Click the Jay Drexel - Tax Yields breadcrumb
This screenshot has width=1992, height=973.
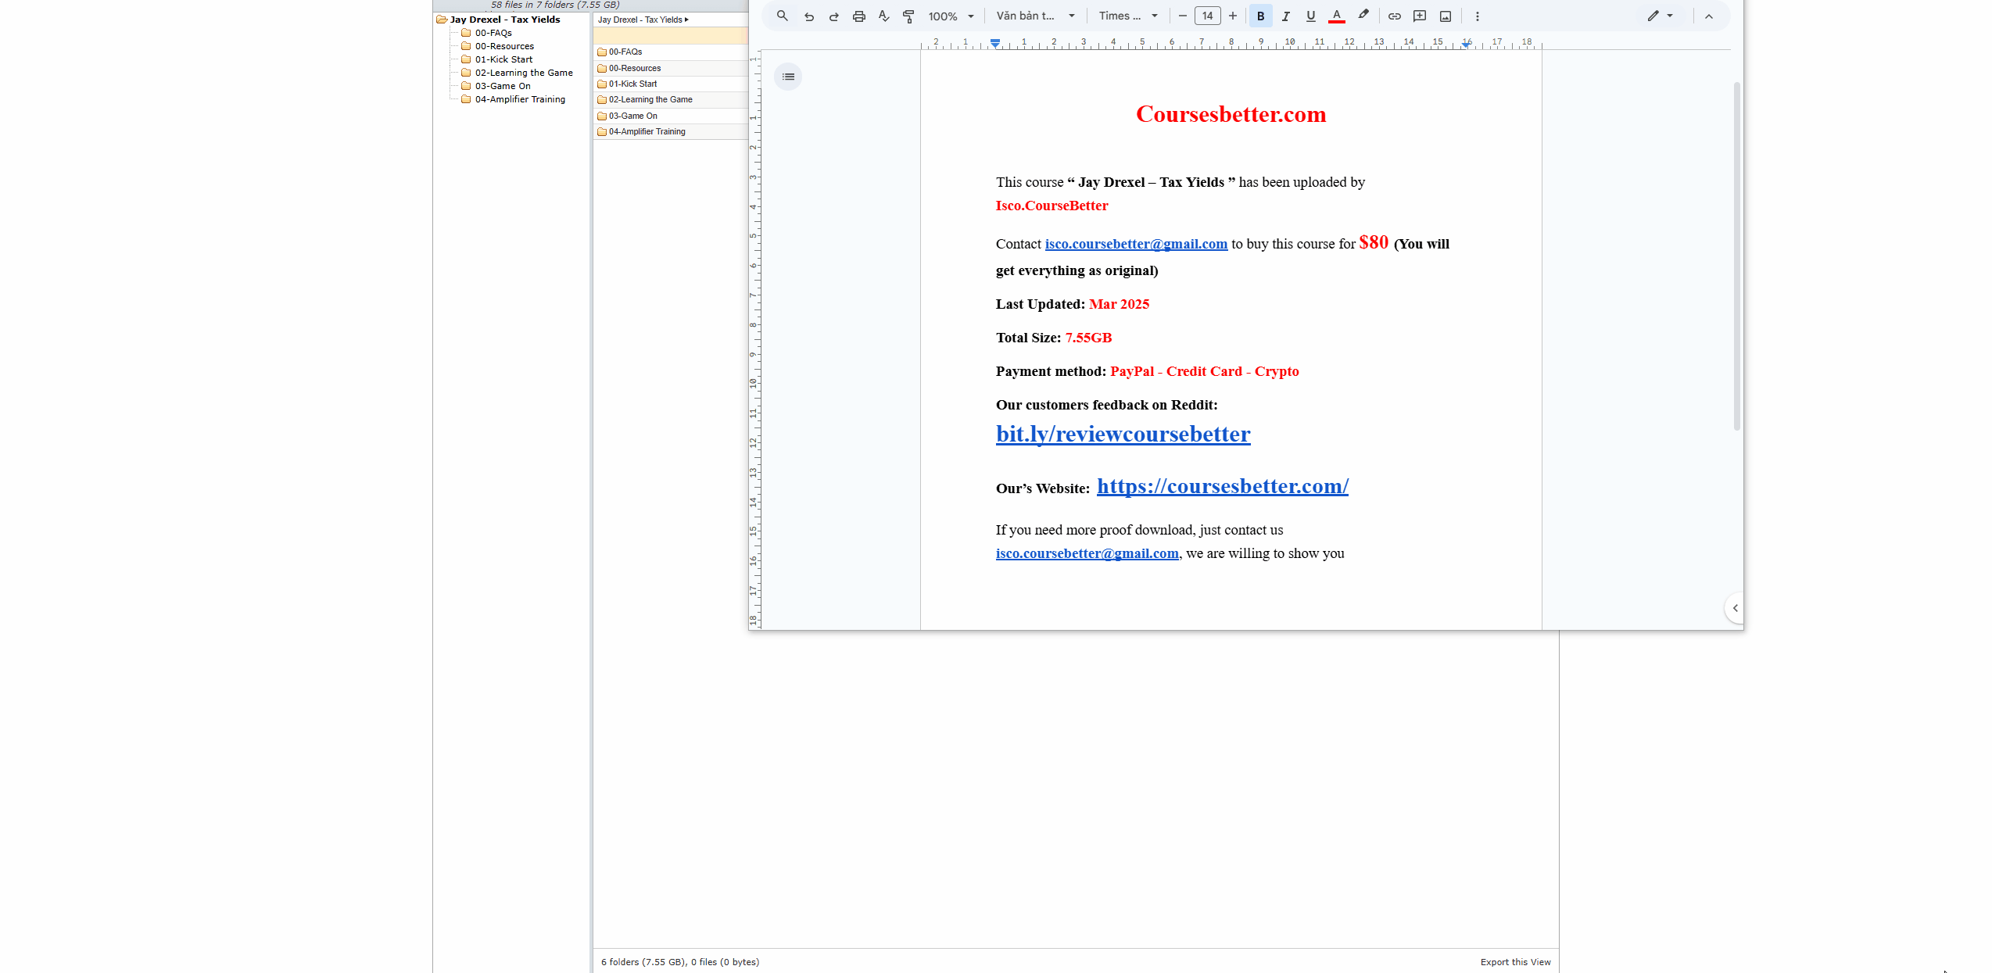(640, 20)
